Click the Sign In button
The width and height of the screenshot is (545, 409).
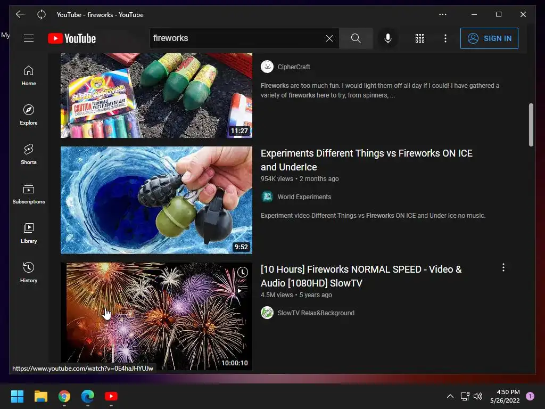(x=489, y=38)
